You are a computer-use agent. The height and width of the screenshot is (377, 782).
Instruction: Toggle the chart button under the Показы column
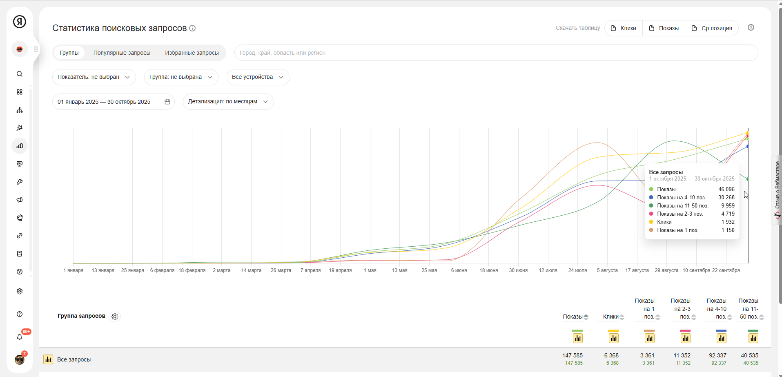(577, 338)
